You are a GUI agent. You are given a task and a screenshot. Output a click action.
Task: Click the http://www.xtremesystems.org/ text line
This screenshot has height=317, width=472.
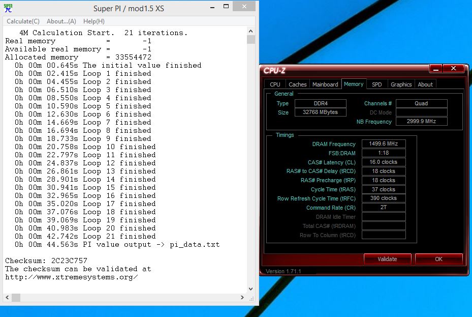click(x=72, y=277)
